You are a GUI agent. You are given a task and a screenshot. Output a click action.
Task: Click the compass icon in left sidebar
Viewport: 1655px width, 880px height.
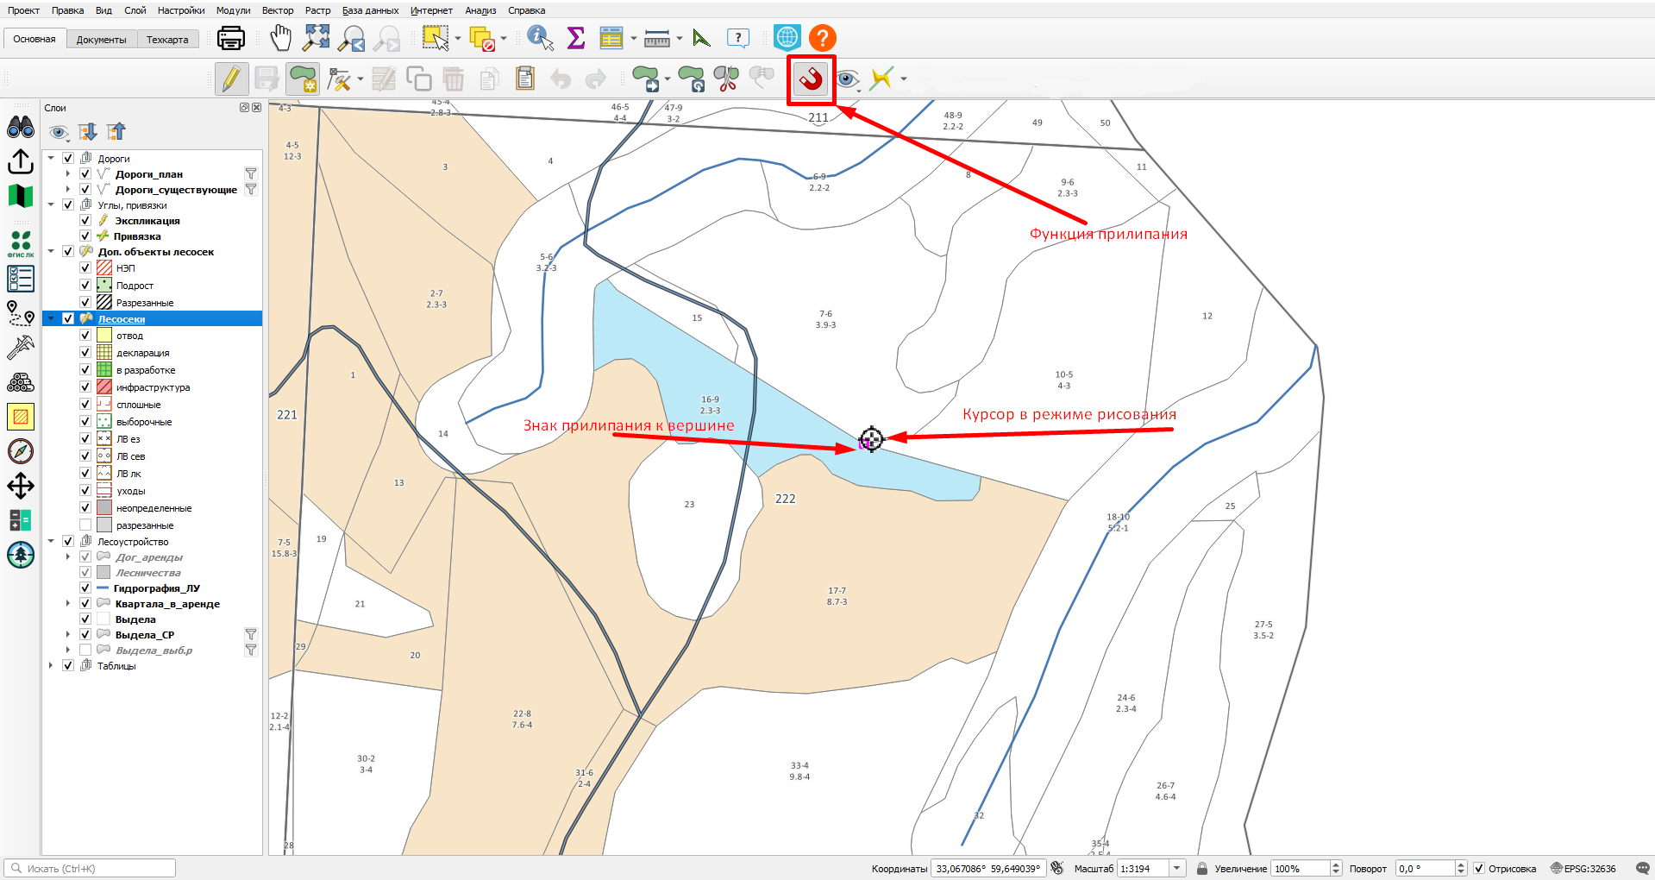coord(21,451)
